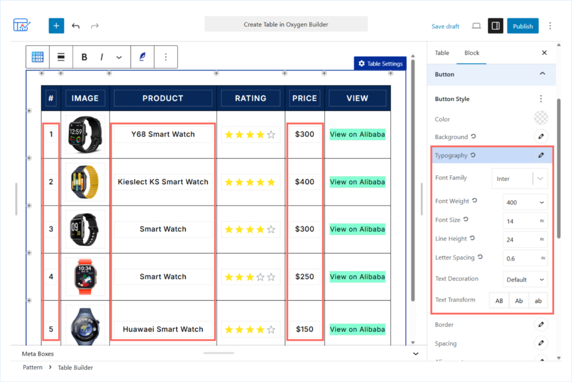Screen dimensions: 572x382
Task: Click the Publish button
Action: (x=523, y=26)
